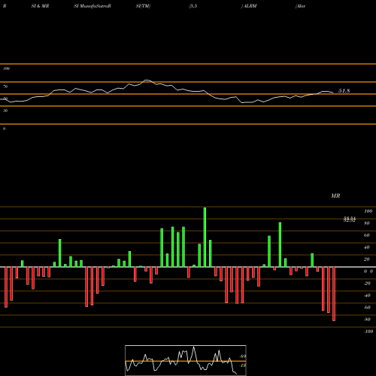Click the RSI axis label '30'
Screen dimensions: 376x376
(x=5, y=111)
